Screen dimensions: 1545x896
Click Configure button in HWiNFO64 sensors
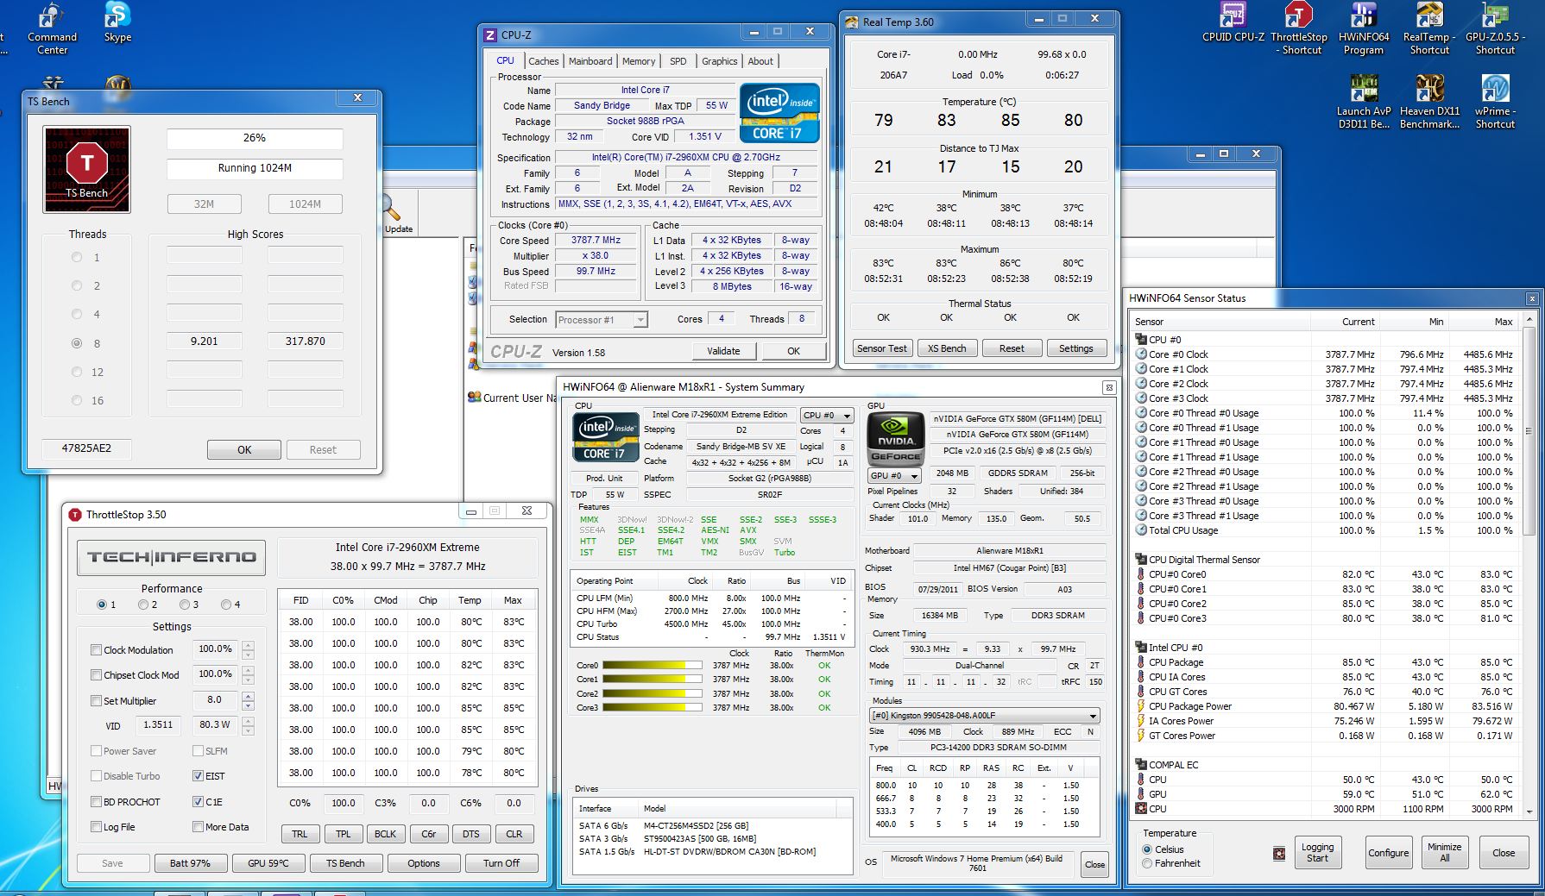1388,853
